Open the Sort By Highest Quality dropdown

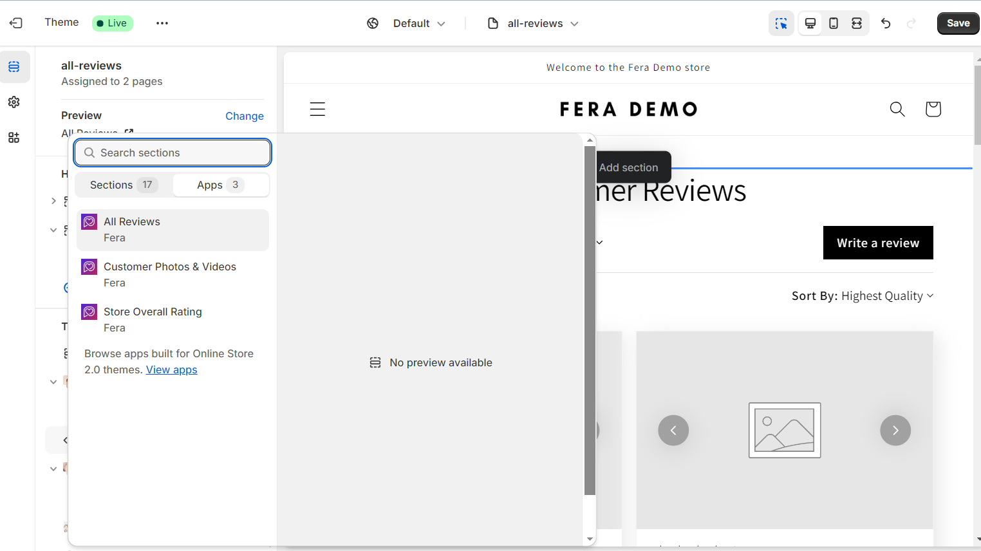pyautogui.click(x=863, y=296)
